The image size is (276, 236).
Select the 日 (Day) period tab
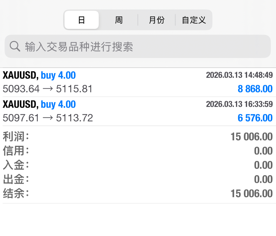pos(82,20)
